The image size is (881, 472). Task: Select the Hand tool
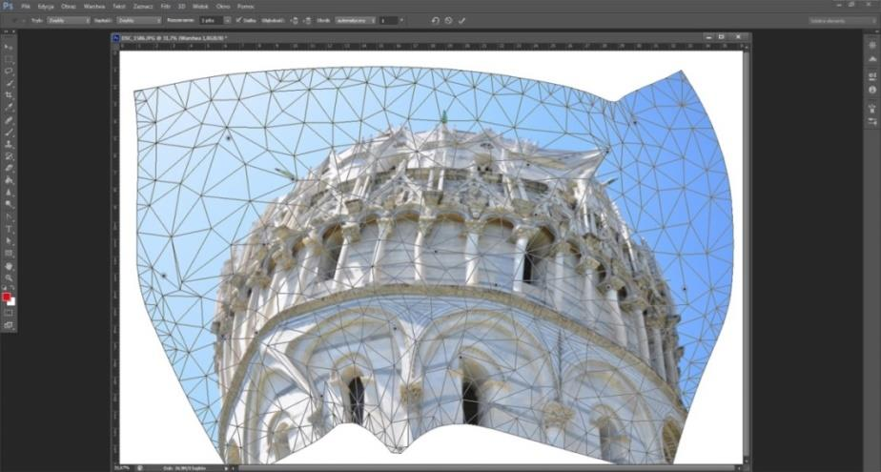point(10,266)
